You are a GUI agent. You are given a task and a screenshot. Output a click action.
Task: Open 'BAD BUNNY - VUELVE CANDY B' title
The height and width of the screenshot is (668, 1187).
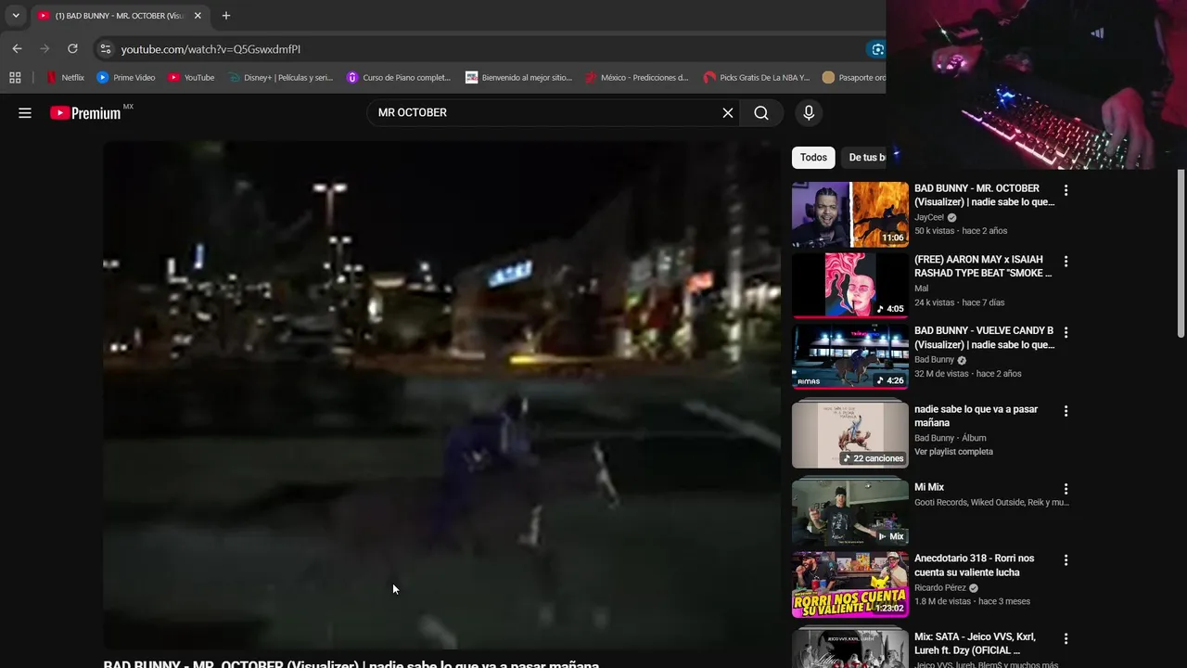pyautogui.click(x=984, y=338)
